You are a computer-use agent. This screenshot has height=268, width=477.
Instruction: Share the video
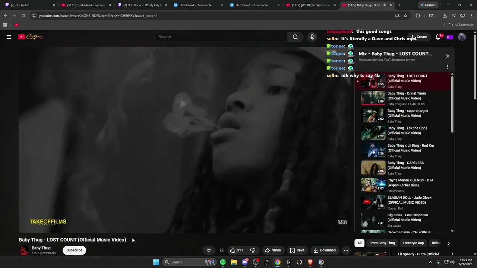click(272, 250)
